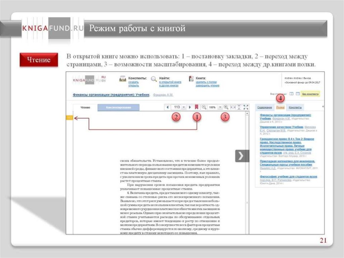The width and height of the screenshot is (344, 258).
Task: Open the Содержание tab
Action: [265, 107]
